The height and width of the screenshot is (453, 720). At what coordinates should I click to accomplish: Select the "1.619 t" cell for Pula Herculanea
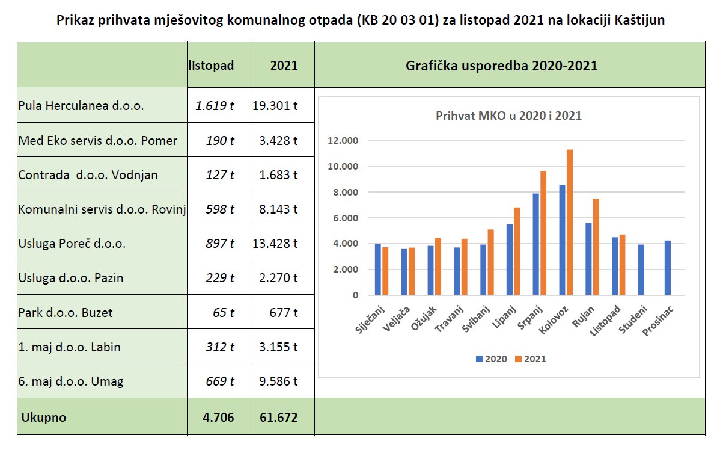pos(215,106)
